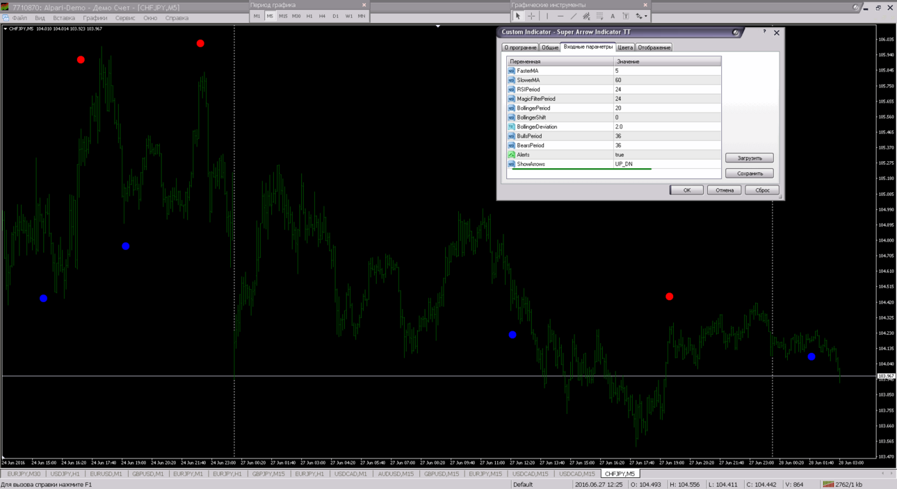Image resolution: width=897 pixels, height=489 pixels.
Task: Close the Графические инструменты toolbar panel
Action: click(x=645, y=5)
